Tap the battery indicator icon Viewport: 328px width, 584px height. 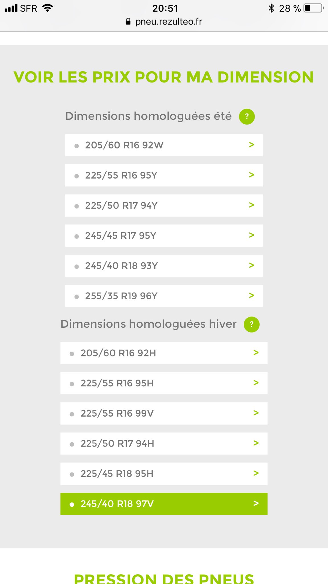coord(314,8)
